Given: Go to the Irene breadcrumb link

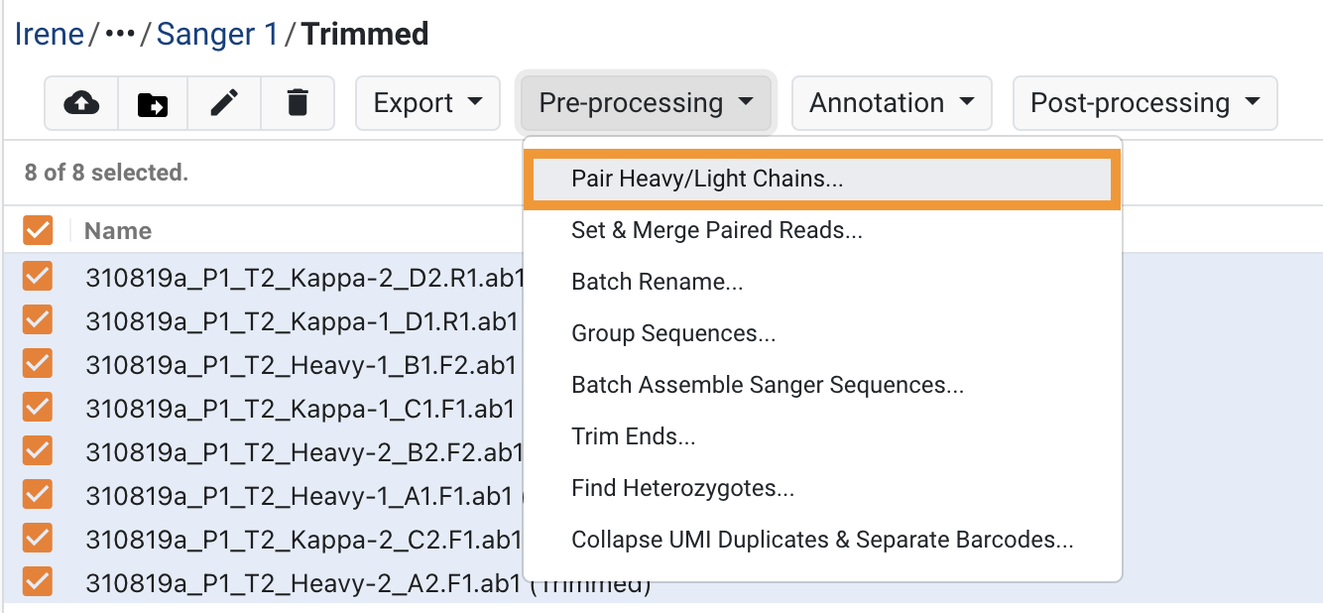Looking at the screenshot, I should (x=50, y=35).
